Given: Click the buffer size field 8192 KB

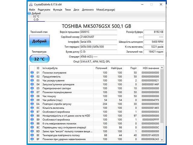Looking at the screenshot, I should 154,32.
